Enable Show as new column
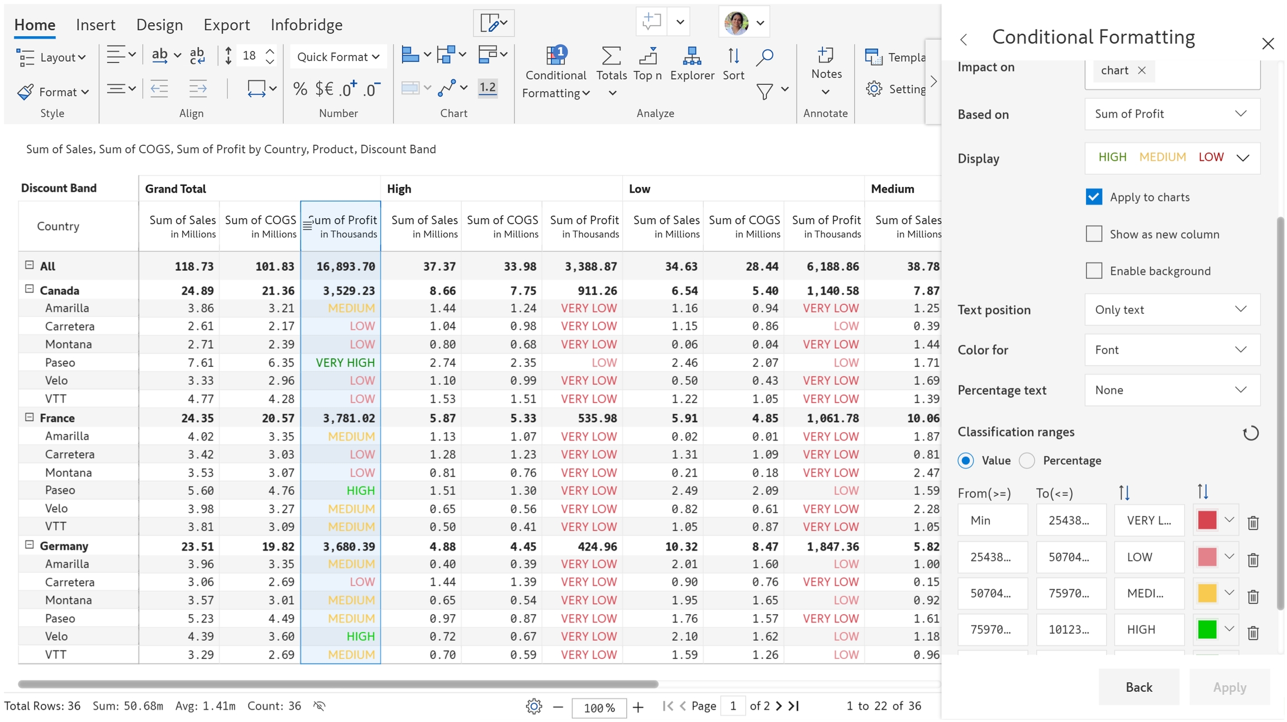The image size is (1287, 722). point(1094,234)
